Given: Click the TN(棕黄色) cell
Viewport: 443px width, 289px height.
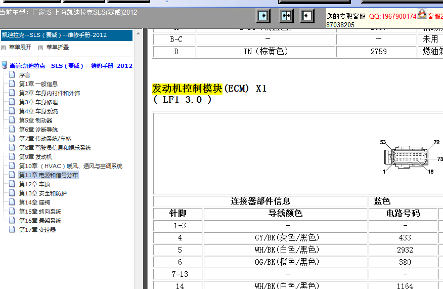Looking at the screenshot, I should tap(266, 52).
